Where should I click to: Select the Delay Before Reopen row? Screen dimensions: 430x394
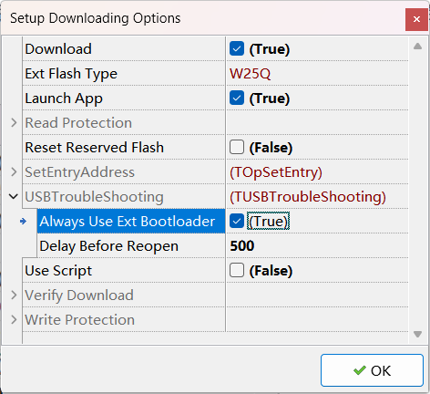tap(222, 245)
